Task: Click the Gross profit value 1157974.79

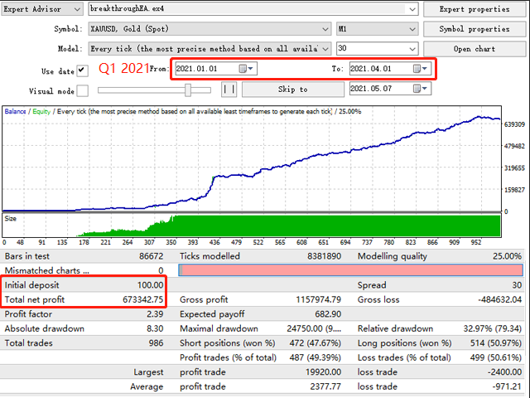Action: point(318,299)
